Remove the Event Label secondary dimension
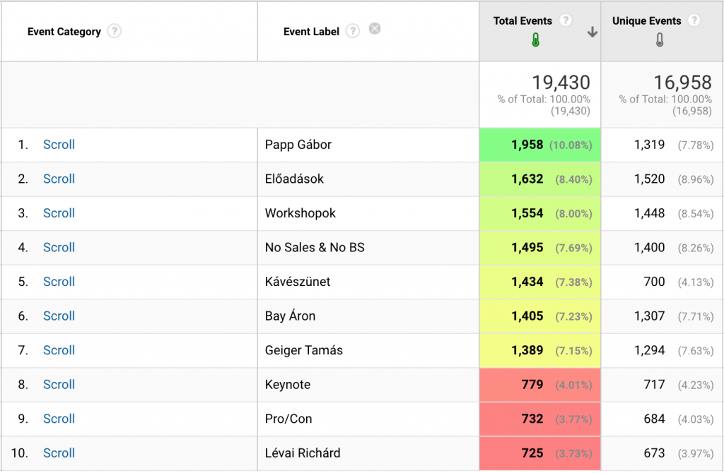This screenshot has height=473, width=724. (x=375, y=28)
